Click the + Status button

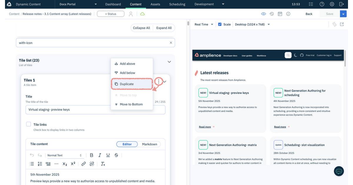pos(111,14)
